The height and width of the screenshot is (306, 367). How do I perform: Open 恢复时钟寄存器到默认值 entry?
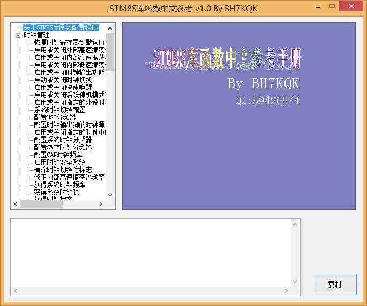pos(70,43)
